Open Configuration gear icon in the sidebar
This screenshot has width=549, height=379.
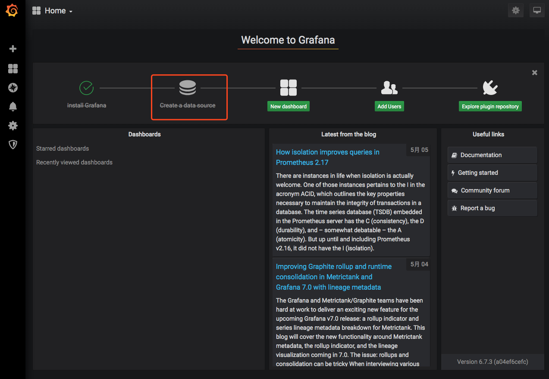(x=13, y=126)
